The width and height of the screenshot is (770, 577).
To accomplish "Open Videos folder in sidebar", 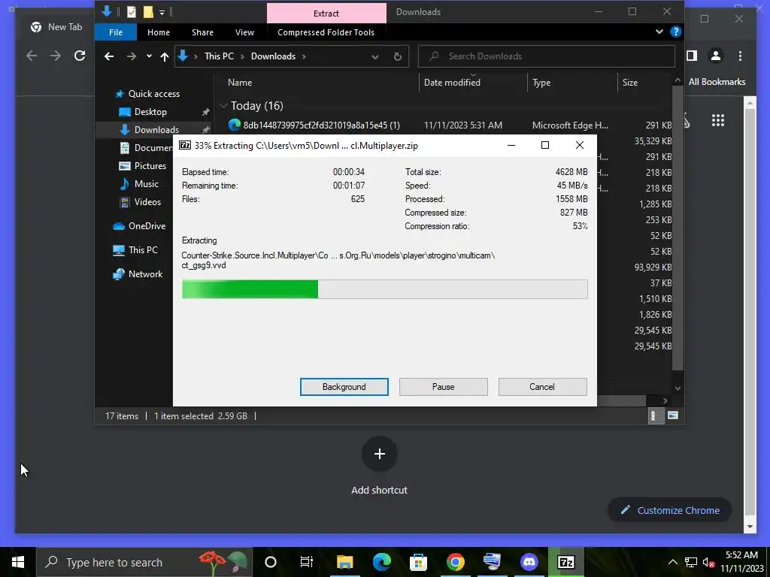I will click(147, 201).
